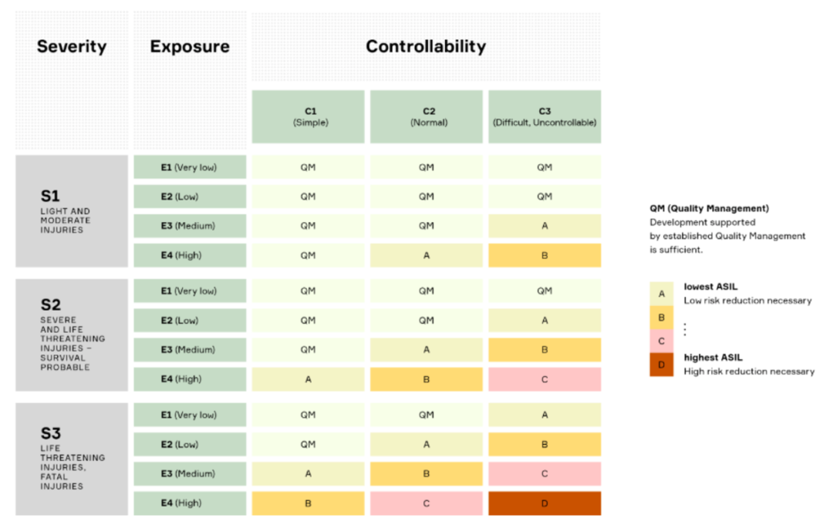833x528 pixels.
Task: Click the E1 (Very low) label under S3
Action: 190,415
